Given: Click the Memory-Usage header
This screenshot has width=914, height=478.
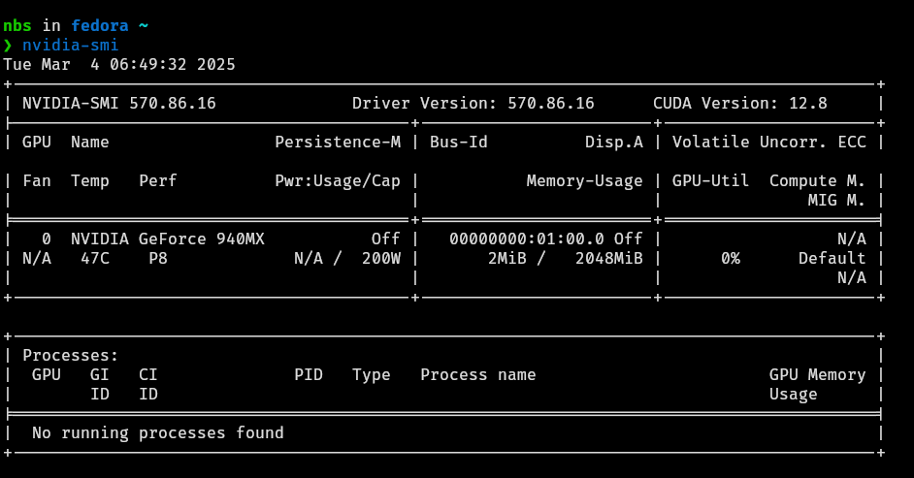Looking at the screenshot, I should tap(585, 181).
